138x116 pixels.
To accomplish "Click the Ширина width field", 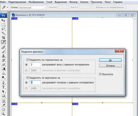I will (63, 7).
